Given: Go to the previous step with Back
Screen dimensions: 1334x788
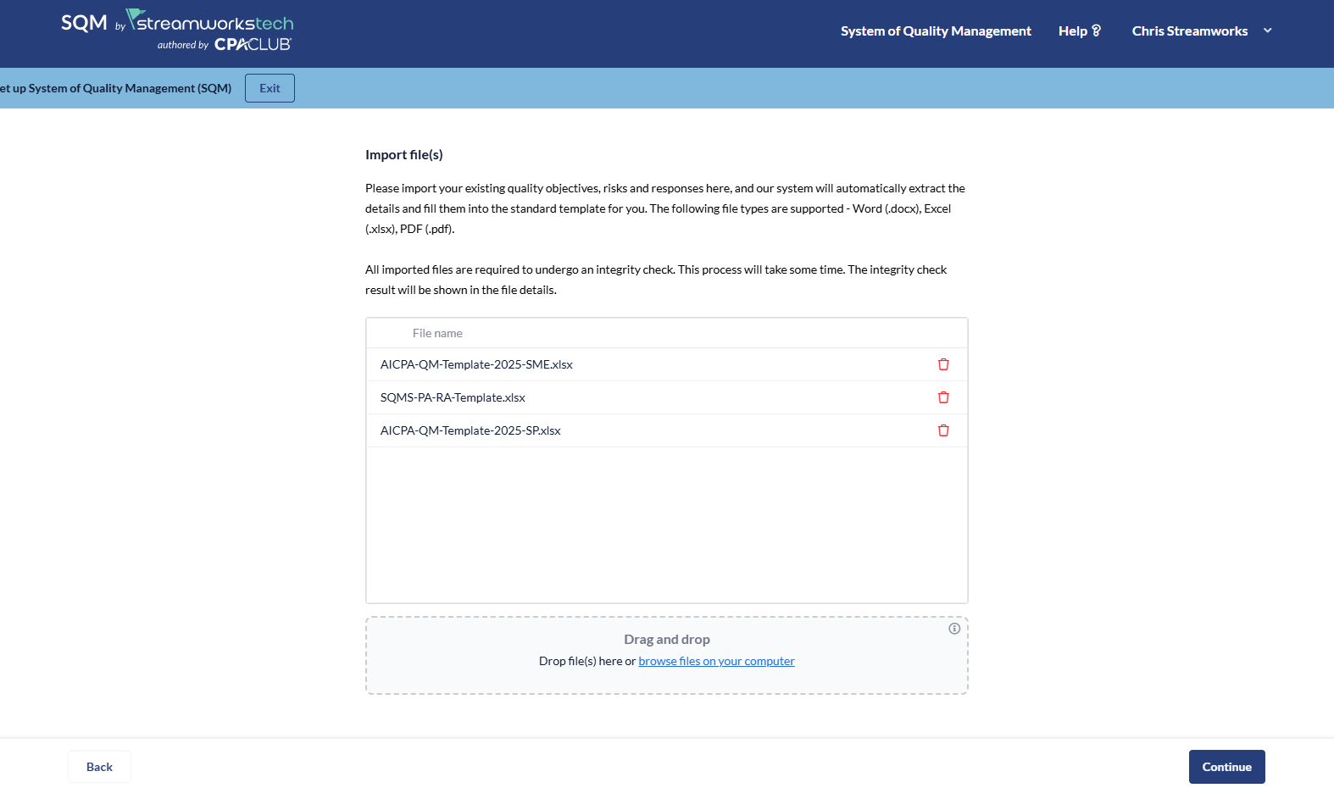Looking at the screenshot, I should point(99,767).
